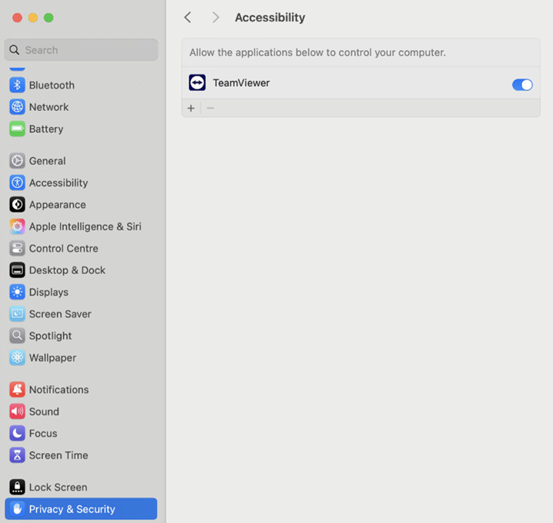This screenshot has height=523, width=553.
Task: Click the Accessibility page title
Action: (270, 18)
